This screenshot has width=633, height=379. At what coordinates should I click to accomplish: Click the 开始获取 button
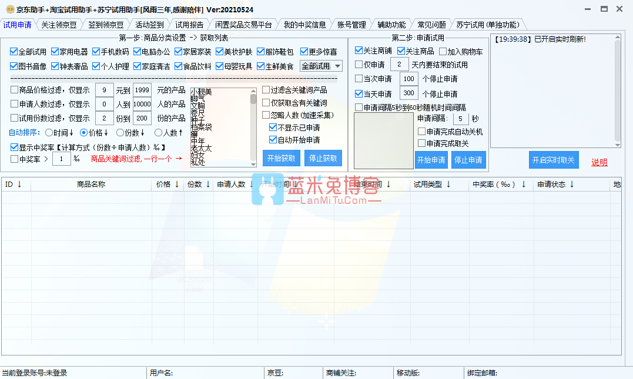pos(282,158)
